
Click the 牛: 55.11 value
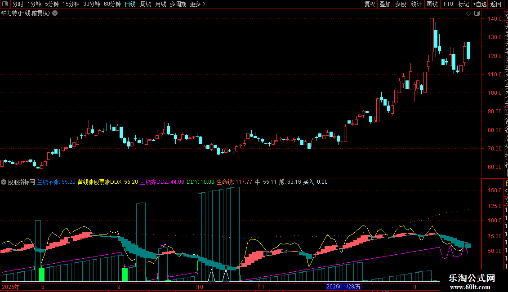tap(266, 182)
